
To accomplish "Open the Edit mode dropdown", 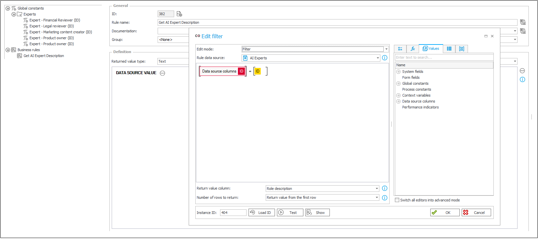I will click(386, 49).
